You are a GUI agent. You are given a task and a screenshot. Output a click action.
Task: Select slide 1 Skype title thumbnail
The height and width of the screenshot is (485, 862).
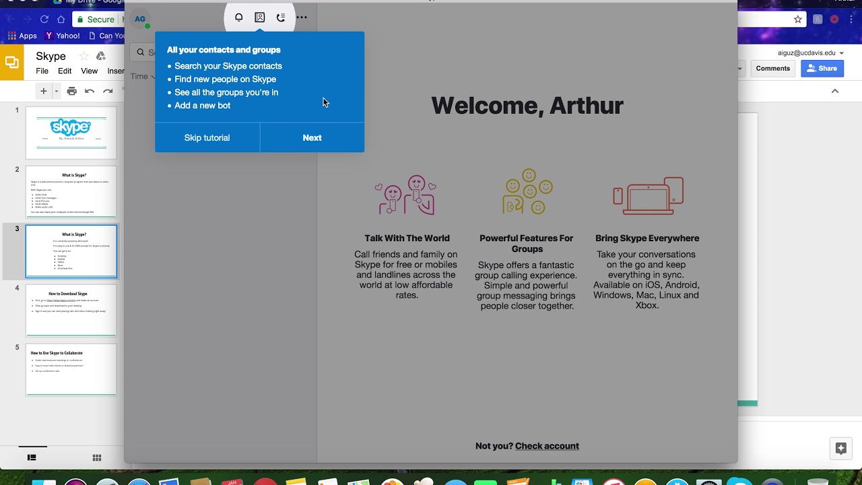point(71,133)
